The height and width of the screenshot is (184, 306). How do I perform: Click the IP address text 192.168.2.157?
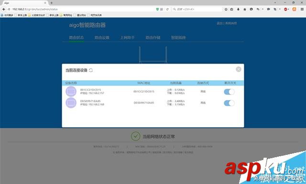96,93
